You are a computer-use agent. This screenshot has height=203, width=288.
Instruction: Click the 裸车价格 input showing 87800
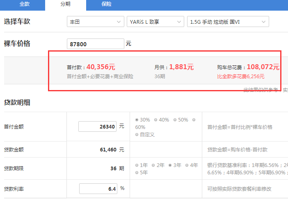(x=96, y=44)
